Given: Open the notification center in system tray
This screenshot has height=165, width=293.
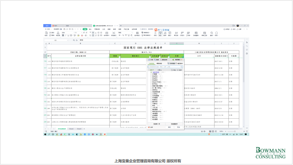Looking at the screenshot, I should [246, 134].
